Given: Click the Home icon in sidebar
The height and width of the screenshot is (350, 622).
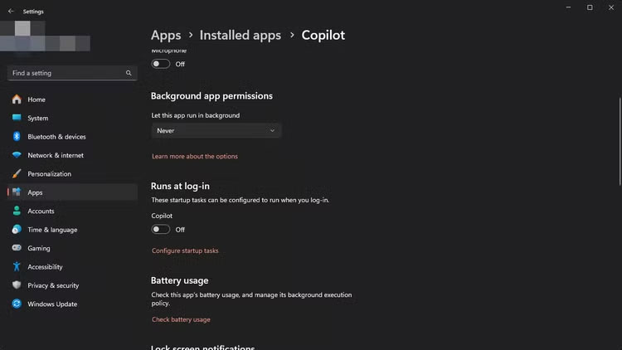Looking at the screenshot, I should click(x=17, y=100).
